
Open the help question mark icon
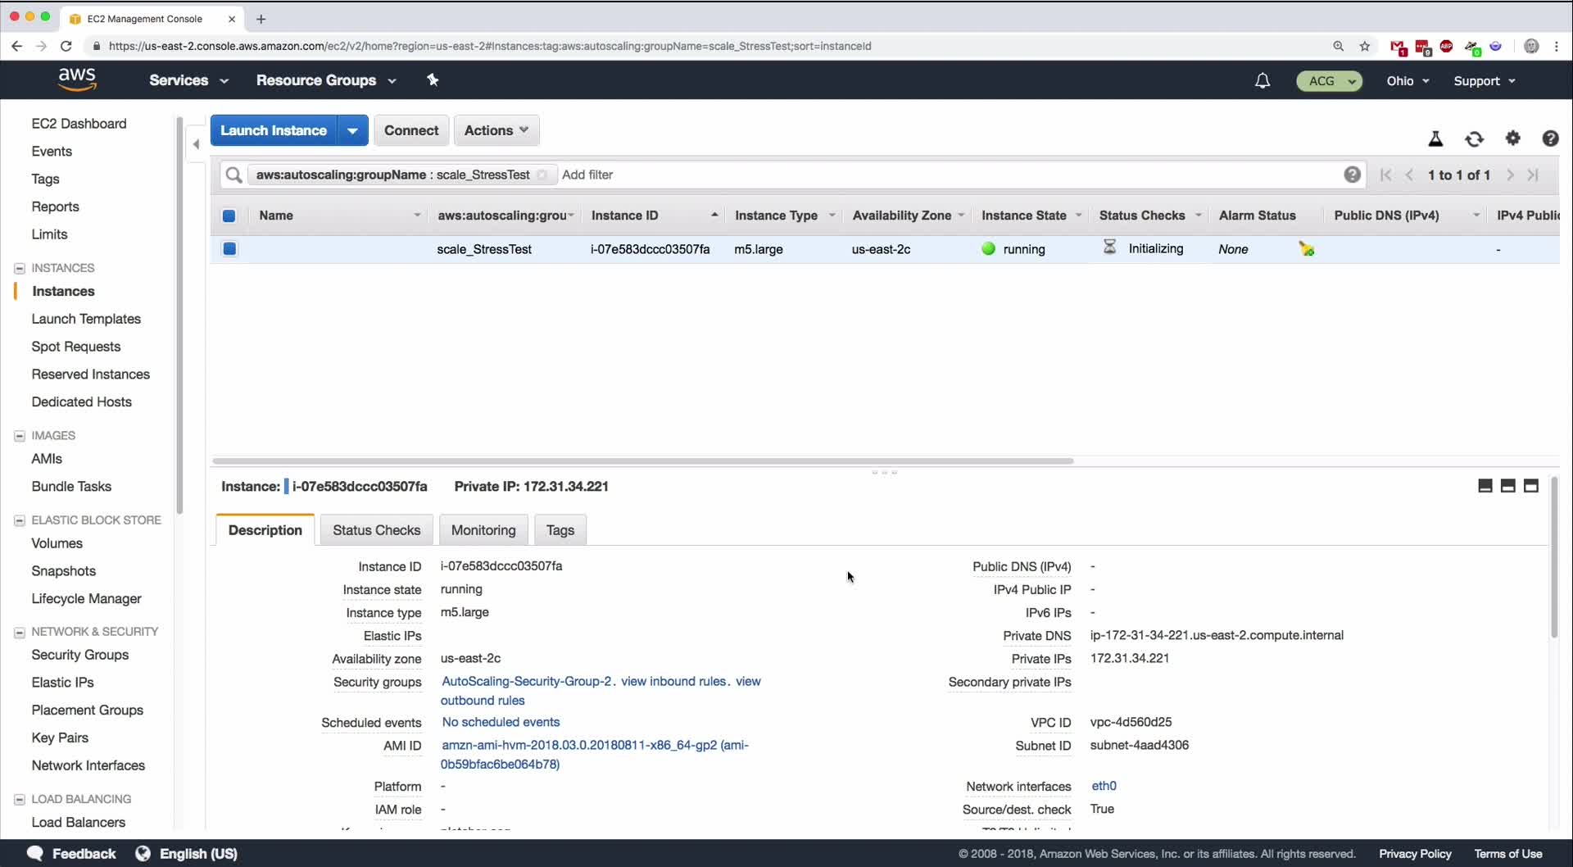pos(1550,138)
